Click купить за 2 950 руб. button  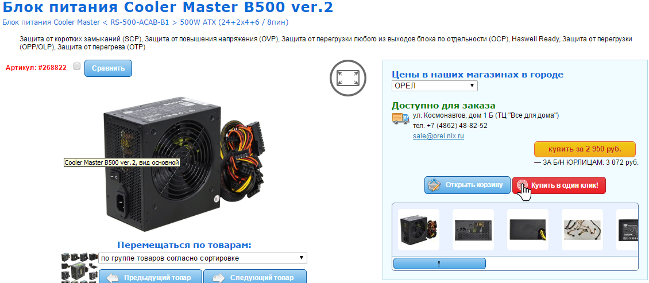click(x=585, y=149)
